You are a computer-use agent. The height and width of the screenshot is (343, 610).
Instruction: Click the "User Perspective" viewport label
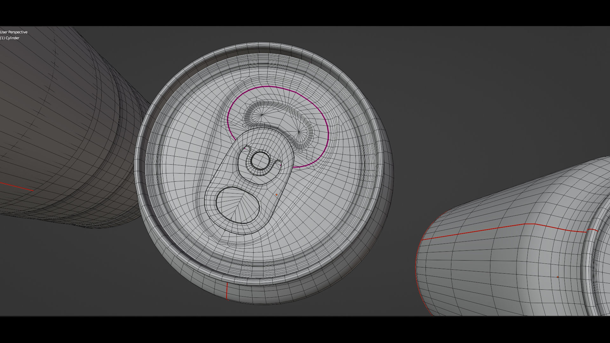click(x=14, y=32)
